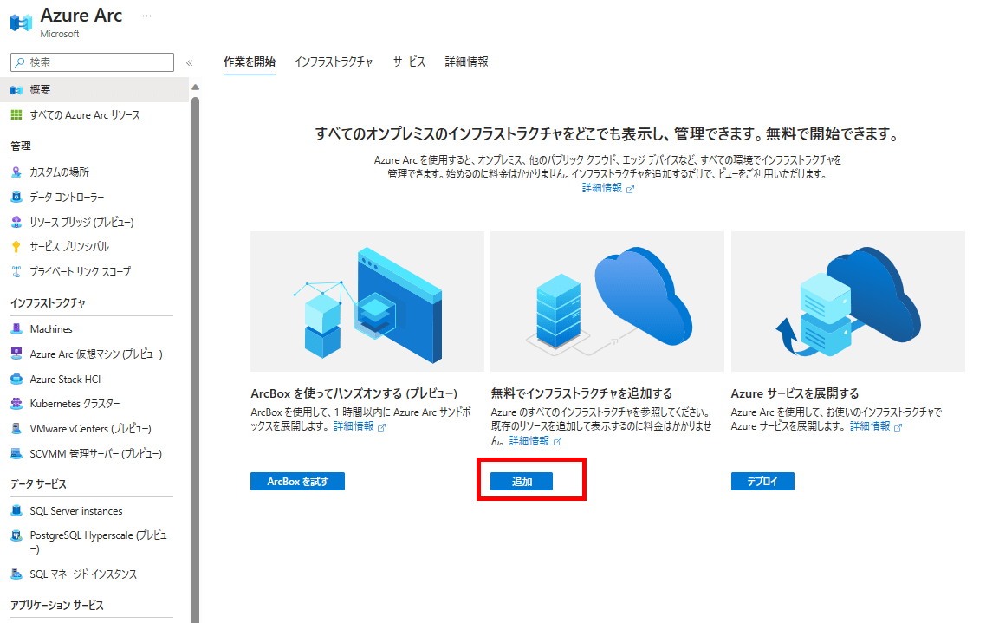The width and height of the screenshot is (986, 623).
Task: Open Azure Arc 仮想マシン (プレビュー)
Action: tap(96, 354)
